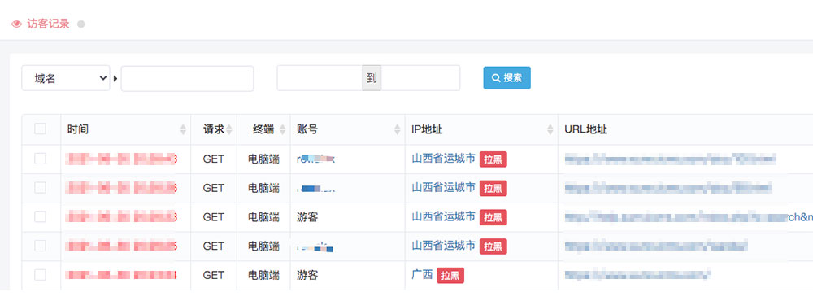Check the third row's checkbox
Screen dimensions: 813x301
41,217
